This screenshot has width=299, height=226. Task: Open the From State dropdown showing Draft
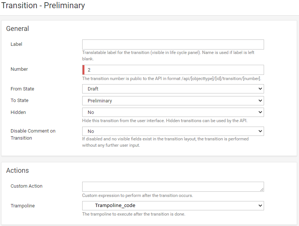point(173,89)
